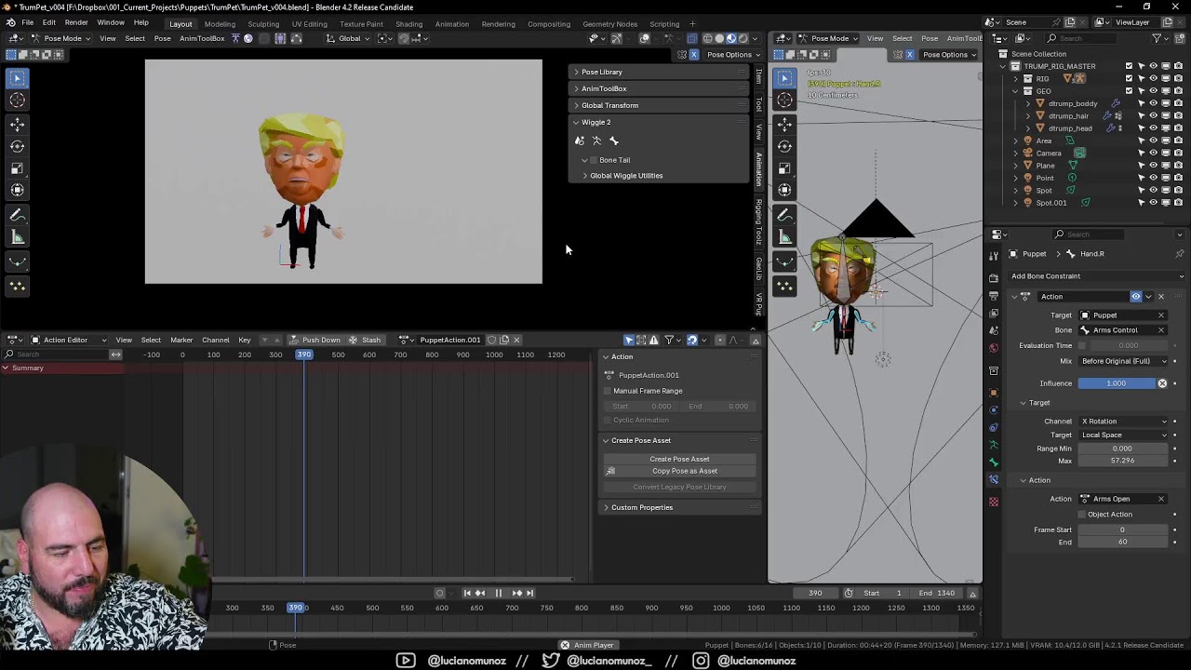Remove the Action constraint with X button
Image resolution: width=1191 pixels, height=670 pixels.
point(1161,297)
